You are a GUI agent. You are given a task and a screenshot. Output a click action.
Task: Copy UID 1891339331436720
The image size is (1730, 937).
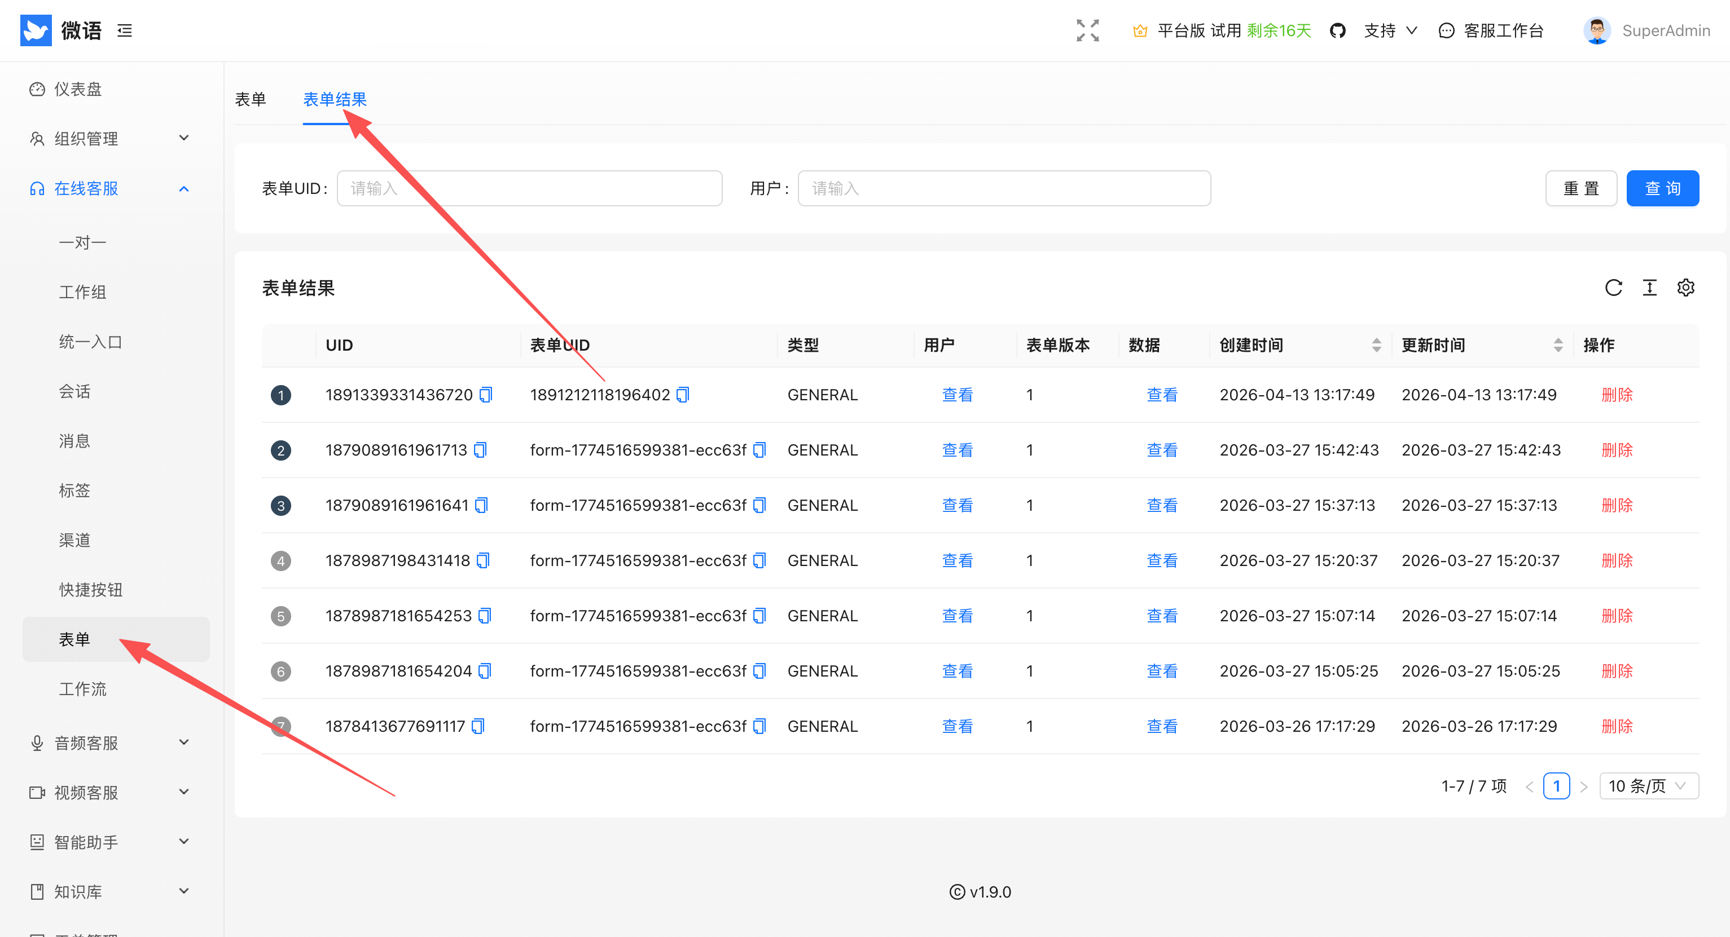(x=486, y=395)
